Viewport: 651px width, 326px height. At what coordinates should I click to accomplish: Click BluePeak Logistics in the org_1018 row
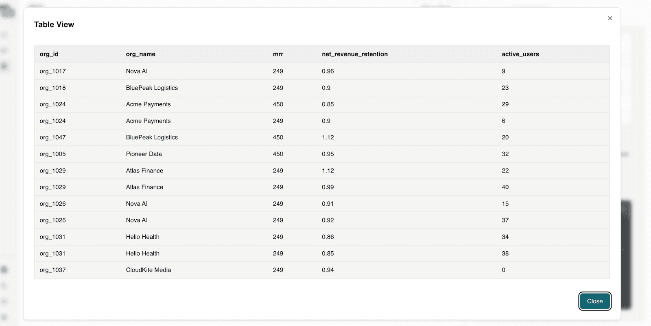coord(152,88)
